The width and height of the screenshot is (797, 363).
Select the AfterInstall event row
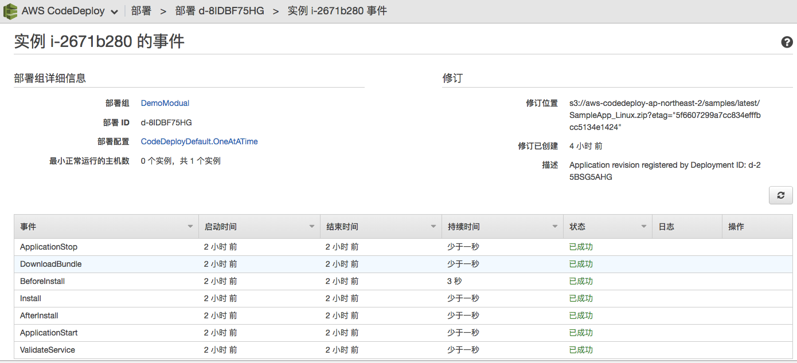pyautogui.click(x=403, y=315)
